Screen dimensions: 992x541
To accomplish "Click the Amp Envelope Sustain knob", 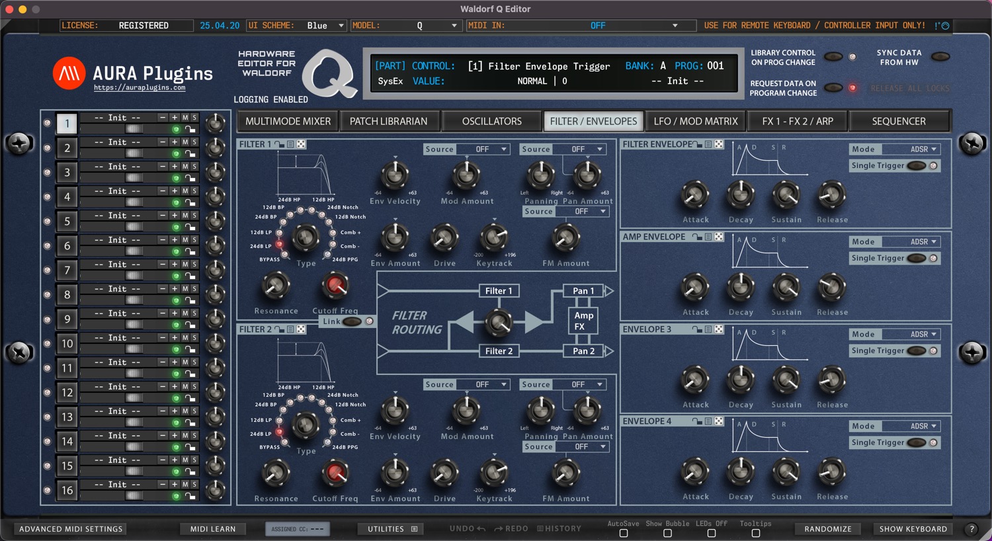I will point(786,287).
